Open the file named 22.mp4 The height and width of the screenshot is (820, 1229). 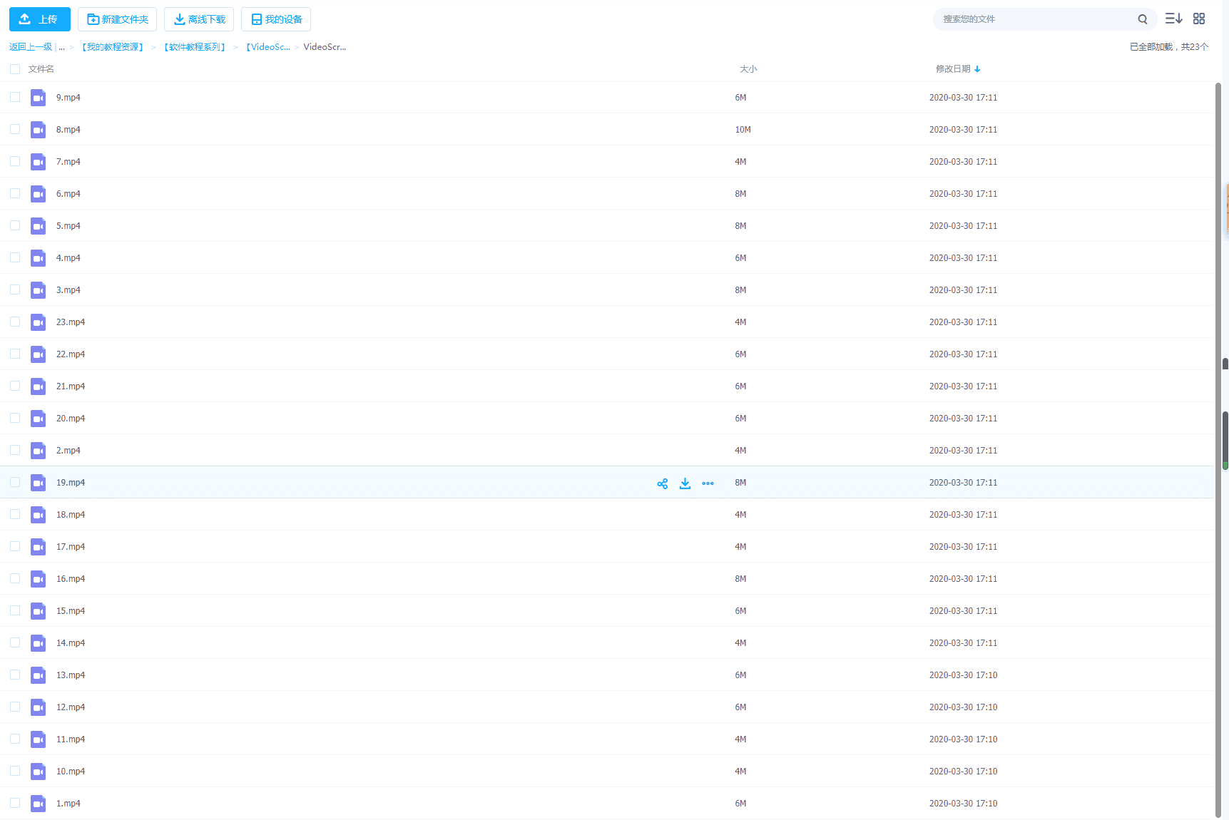point(71,354)
